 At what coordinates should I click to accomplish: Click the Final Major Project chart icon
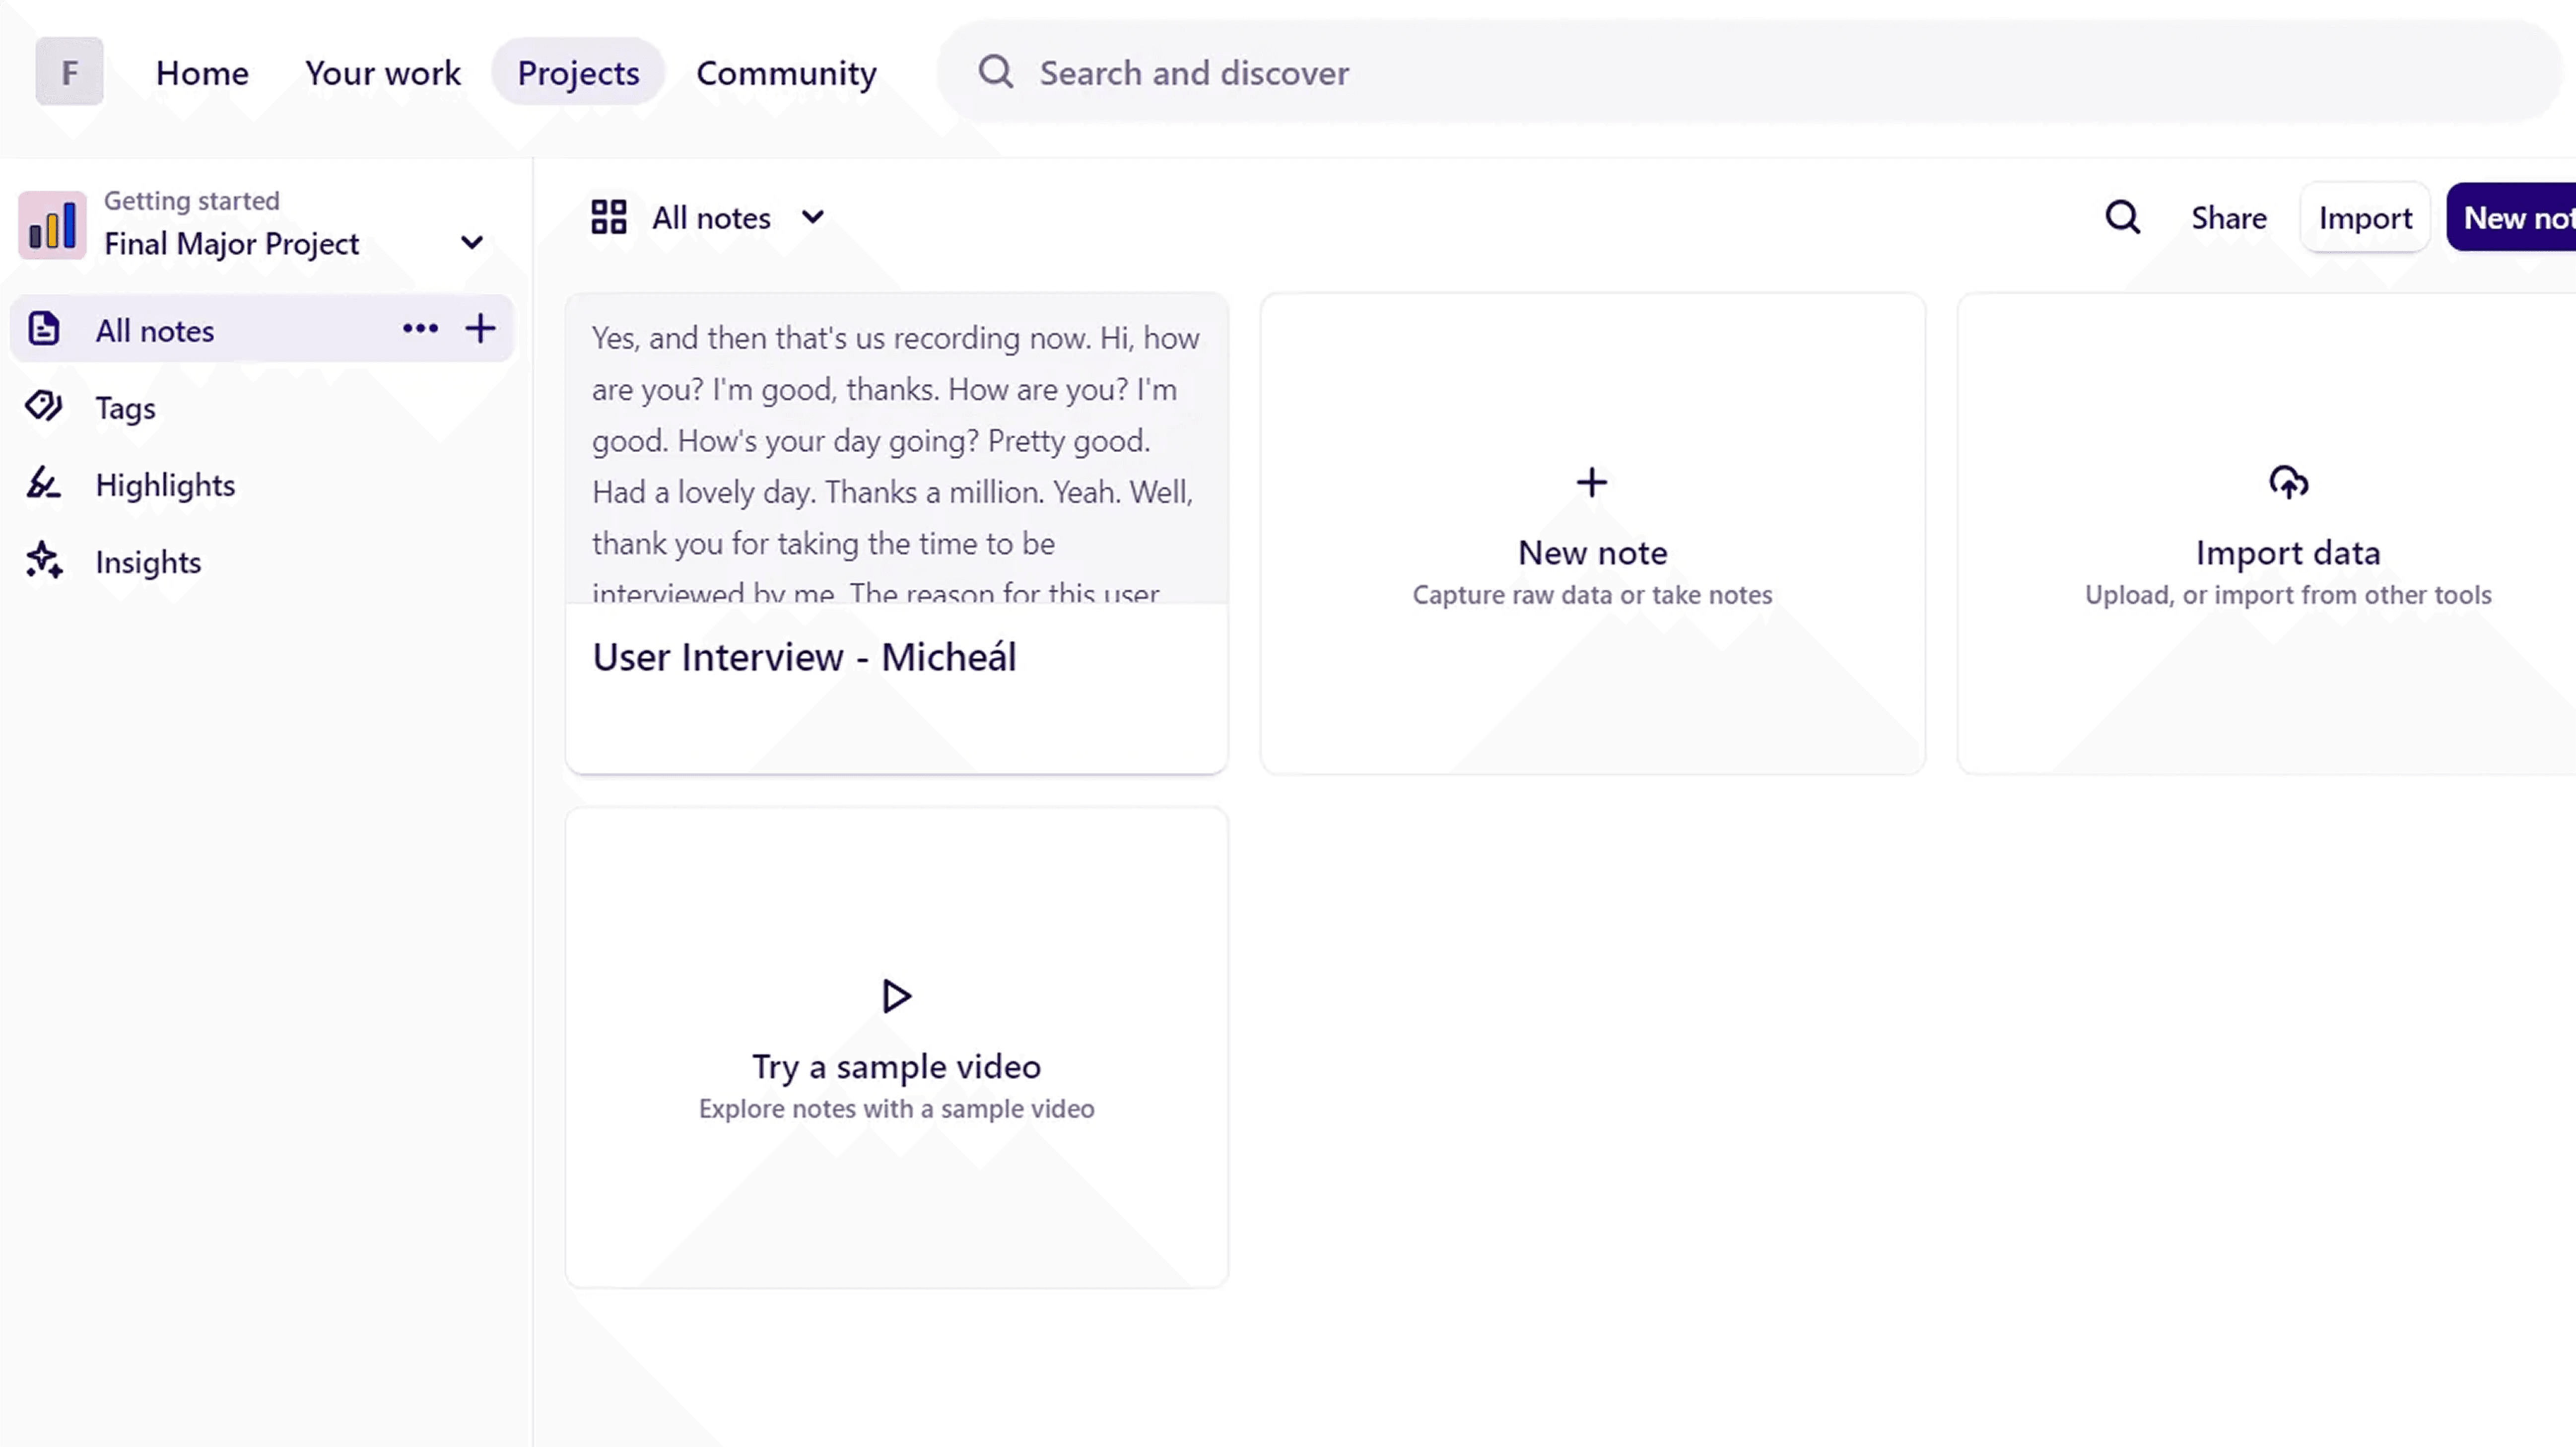[52, 224]
